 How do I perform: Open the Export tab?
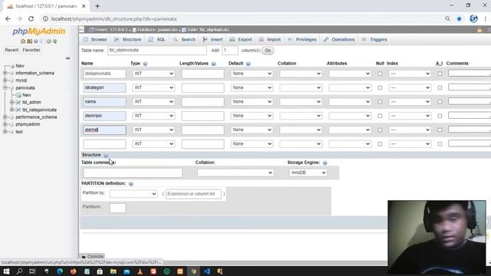click(241, 40)
